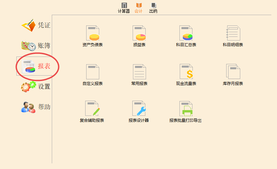277x169 pixels.
Task: Switch to the 出纳 cashier tab
Action: tap(153, 8)
